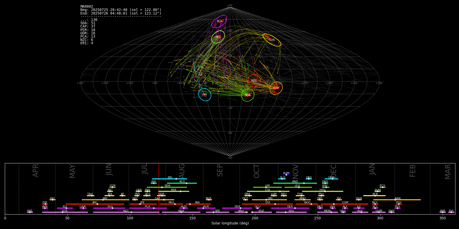Select the pink NTA activity bar
The width and height of the screenshot is (459, 229).
[x=291, y=212]
